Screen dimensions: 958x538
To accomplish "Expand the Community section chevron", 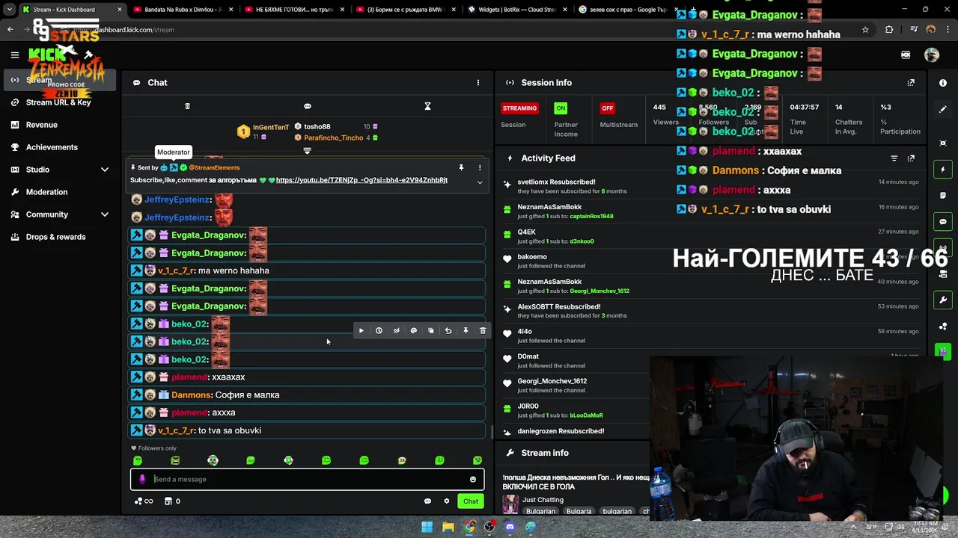I will tap(105, 214).
